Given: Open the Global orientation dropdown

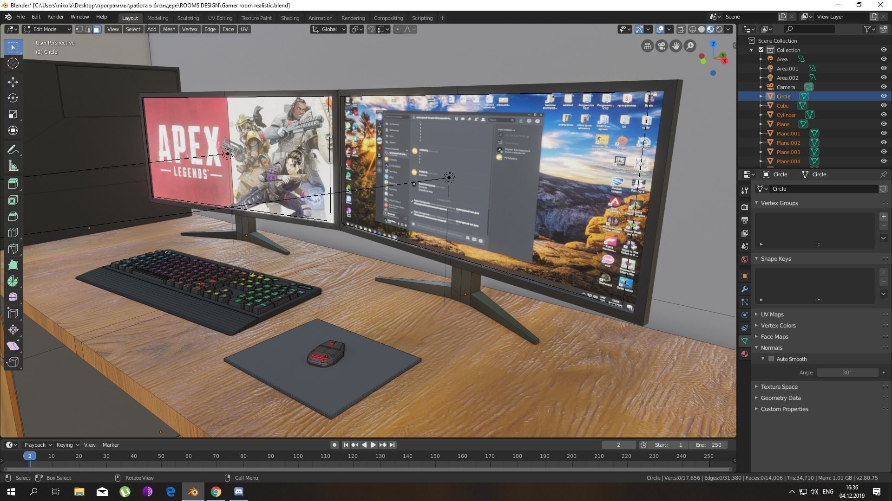Looking at the screenshot, I should 328,29.
